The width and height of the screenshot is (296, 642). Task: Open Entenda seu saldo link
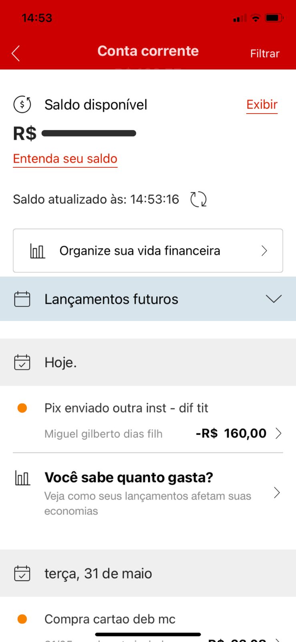(x=65, y=158)
